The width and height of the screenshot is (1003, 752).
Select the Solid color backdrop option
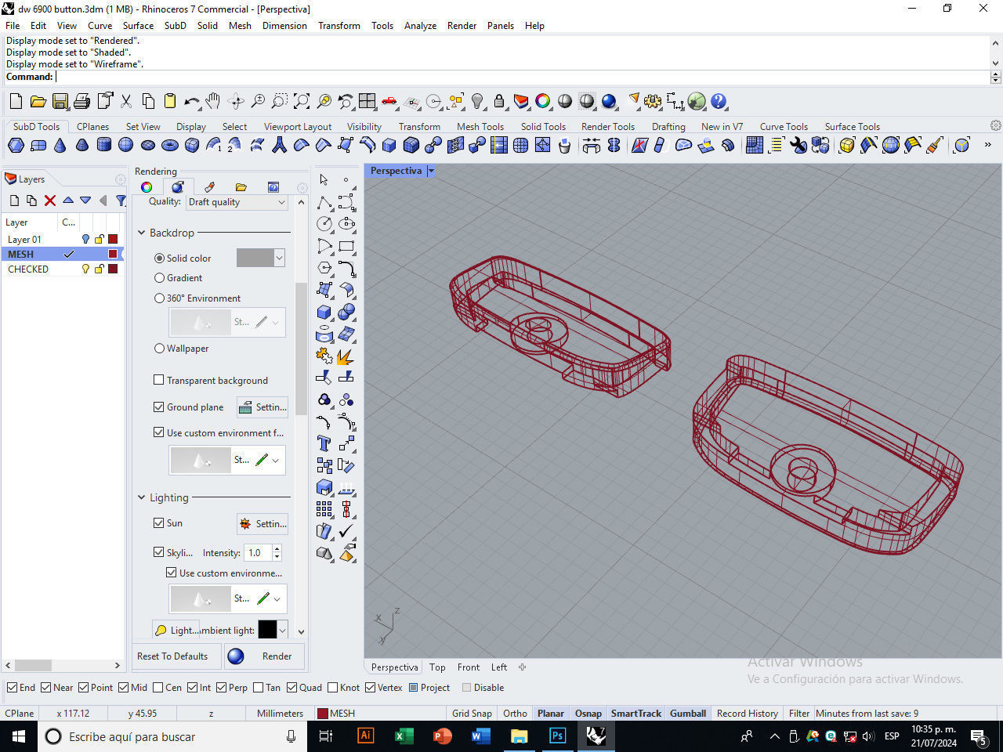159,258
